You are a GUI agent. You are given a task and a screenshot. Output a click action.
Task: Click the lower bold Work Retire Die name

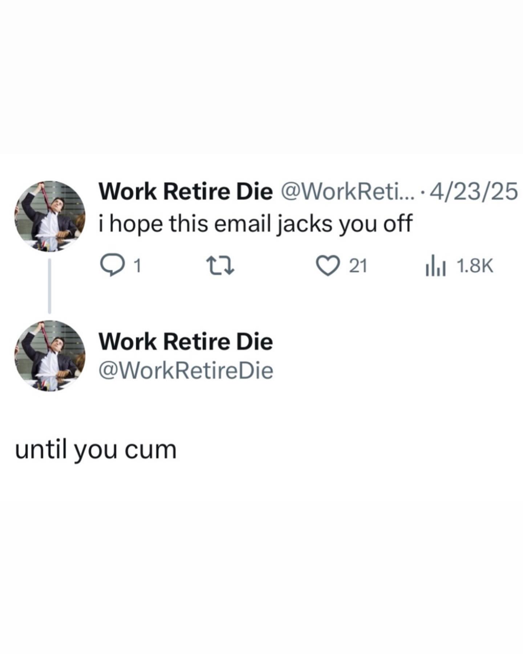pyautogui.click(x=186, y=342)
